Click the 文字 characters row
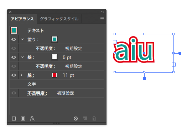The width and height of the screenshot is (187, 133). [x=57, y=84]
